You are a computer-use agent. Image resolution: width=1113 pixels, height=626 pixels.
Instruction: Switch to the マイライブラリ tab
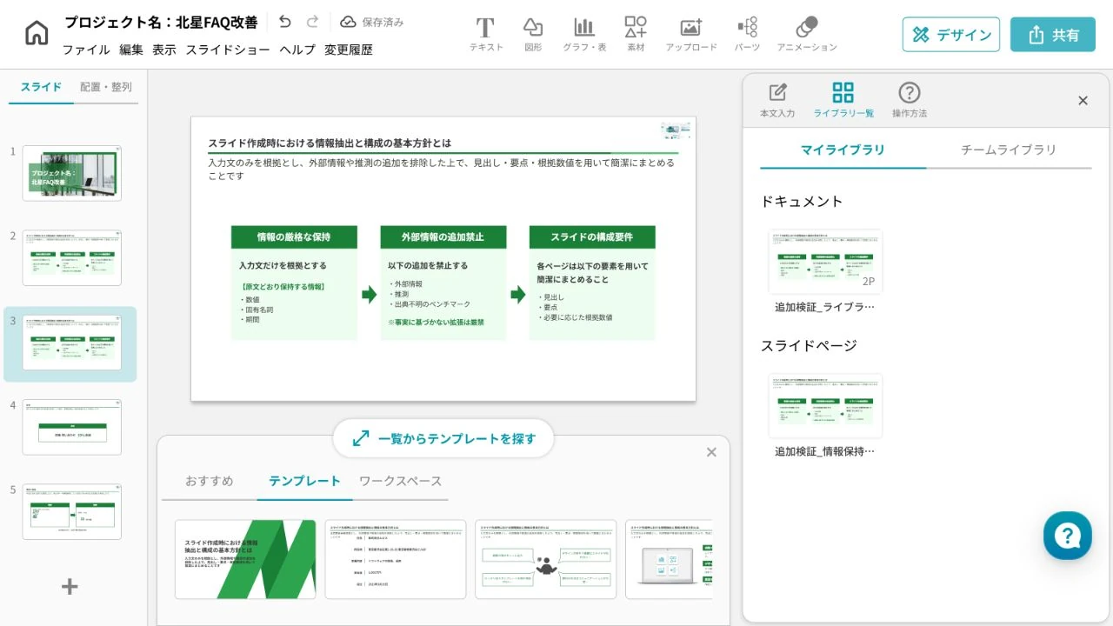(843, 150)
